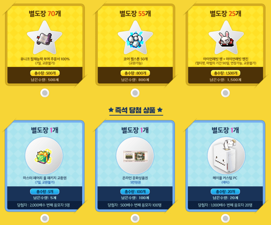Select radio button under 별도장 70개 card
The image size is (271, 225).
45,93
